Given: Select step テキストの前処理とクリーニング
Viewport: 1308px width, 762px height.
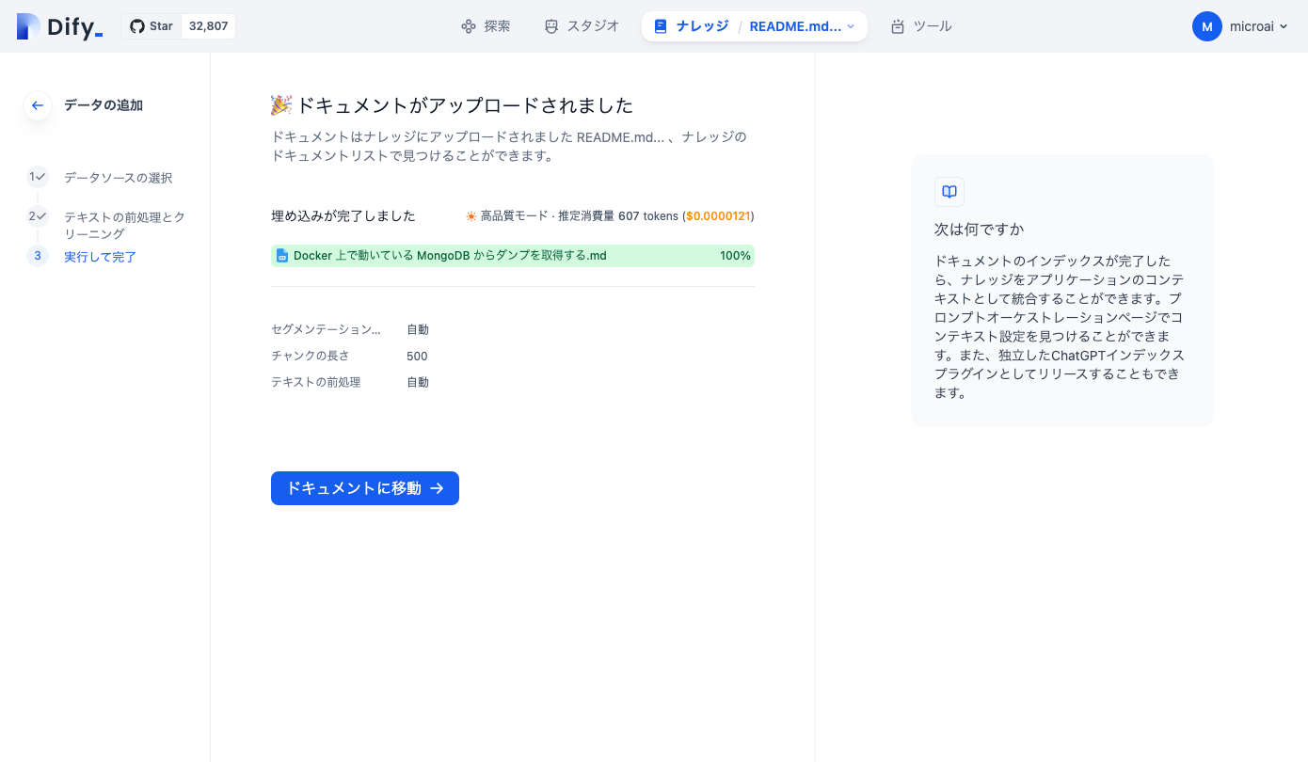Looking at the screenshot, I should click(124, 226).
